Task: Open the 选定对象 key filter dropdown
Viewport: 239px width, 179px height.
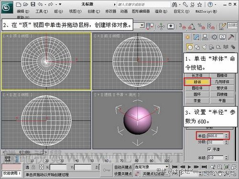Action: (151, 167)
